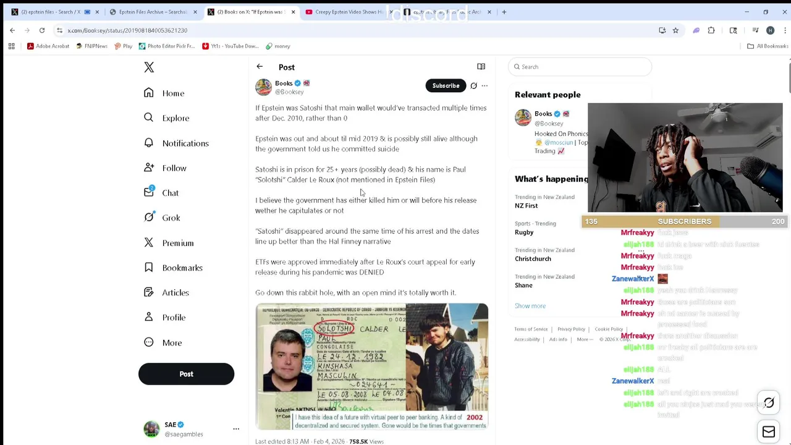The width and height of the screenshot is (791, 445).
Task: Click the Search box on X
Action: [580, 67]
